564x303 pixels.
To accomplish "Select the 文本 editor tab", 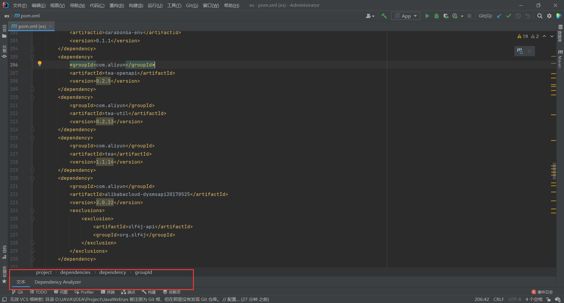I will click(21, 282).
